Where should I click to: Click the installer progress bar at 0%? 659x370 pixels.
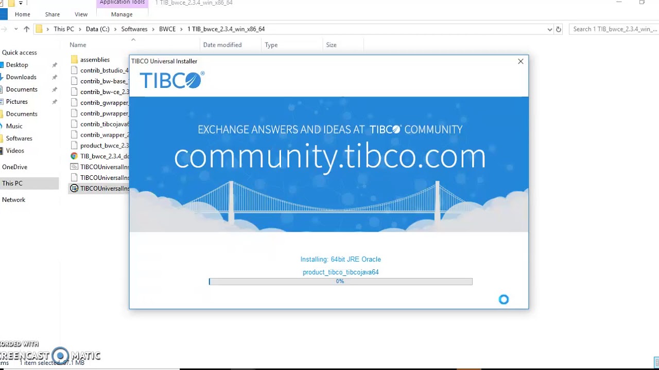340,282
